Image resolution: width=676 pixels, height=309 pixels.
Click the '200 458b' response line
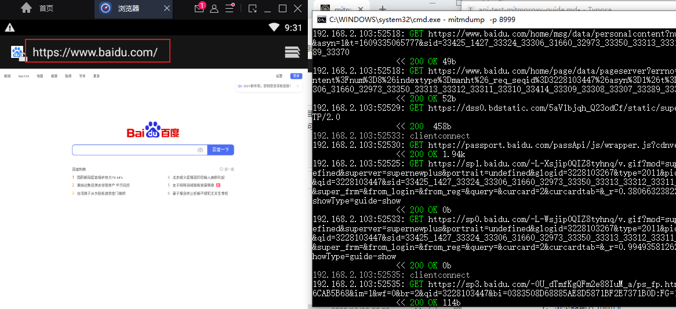424,126
